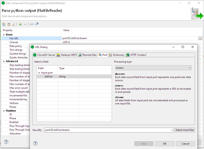The width and height of the screenshot is (204, 149).
Task: Open the HTTP Context tab
Action: 136,55
